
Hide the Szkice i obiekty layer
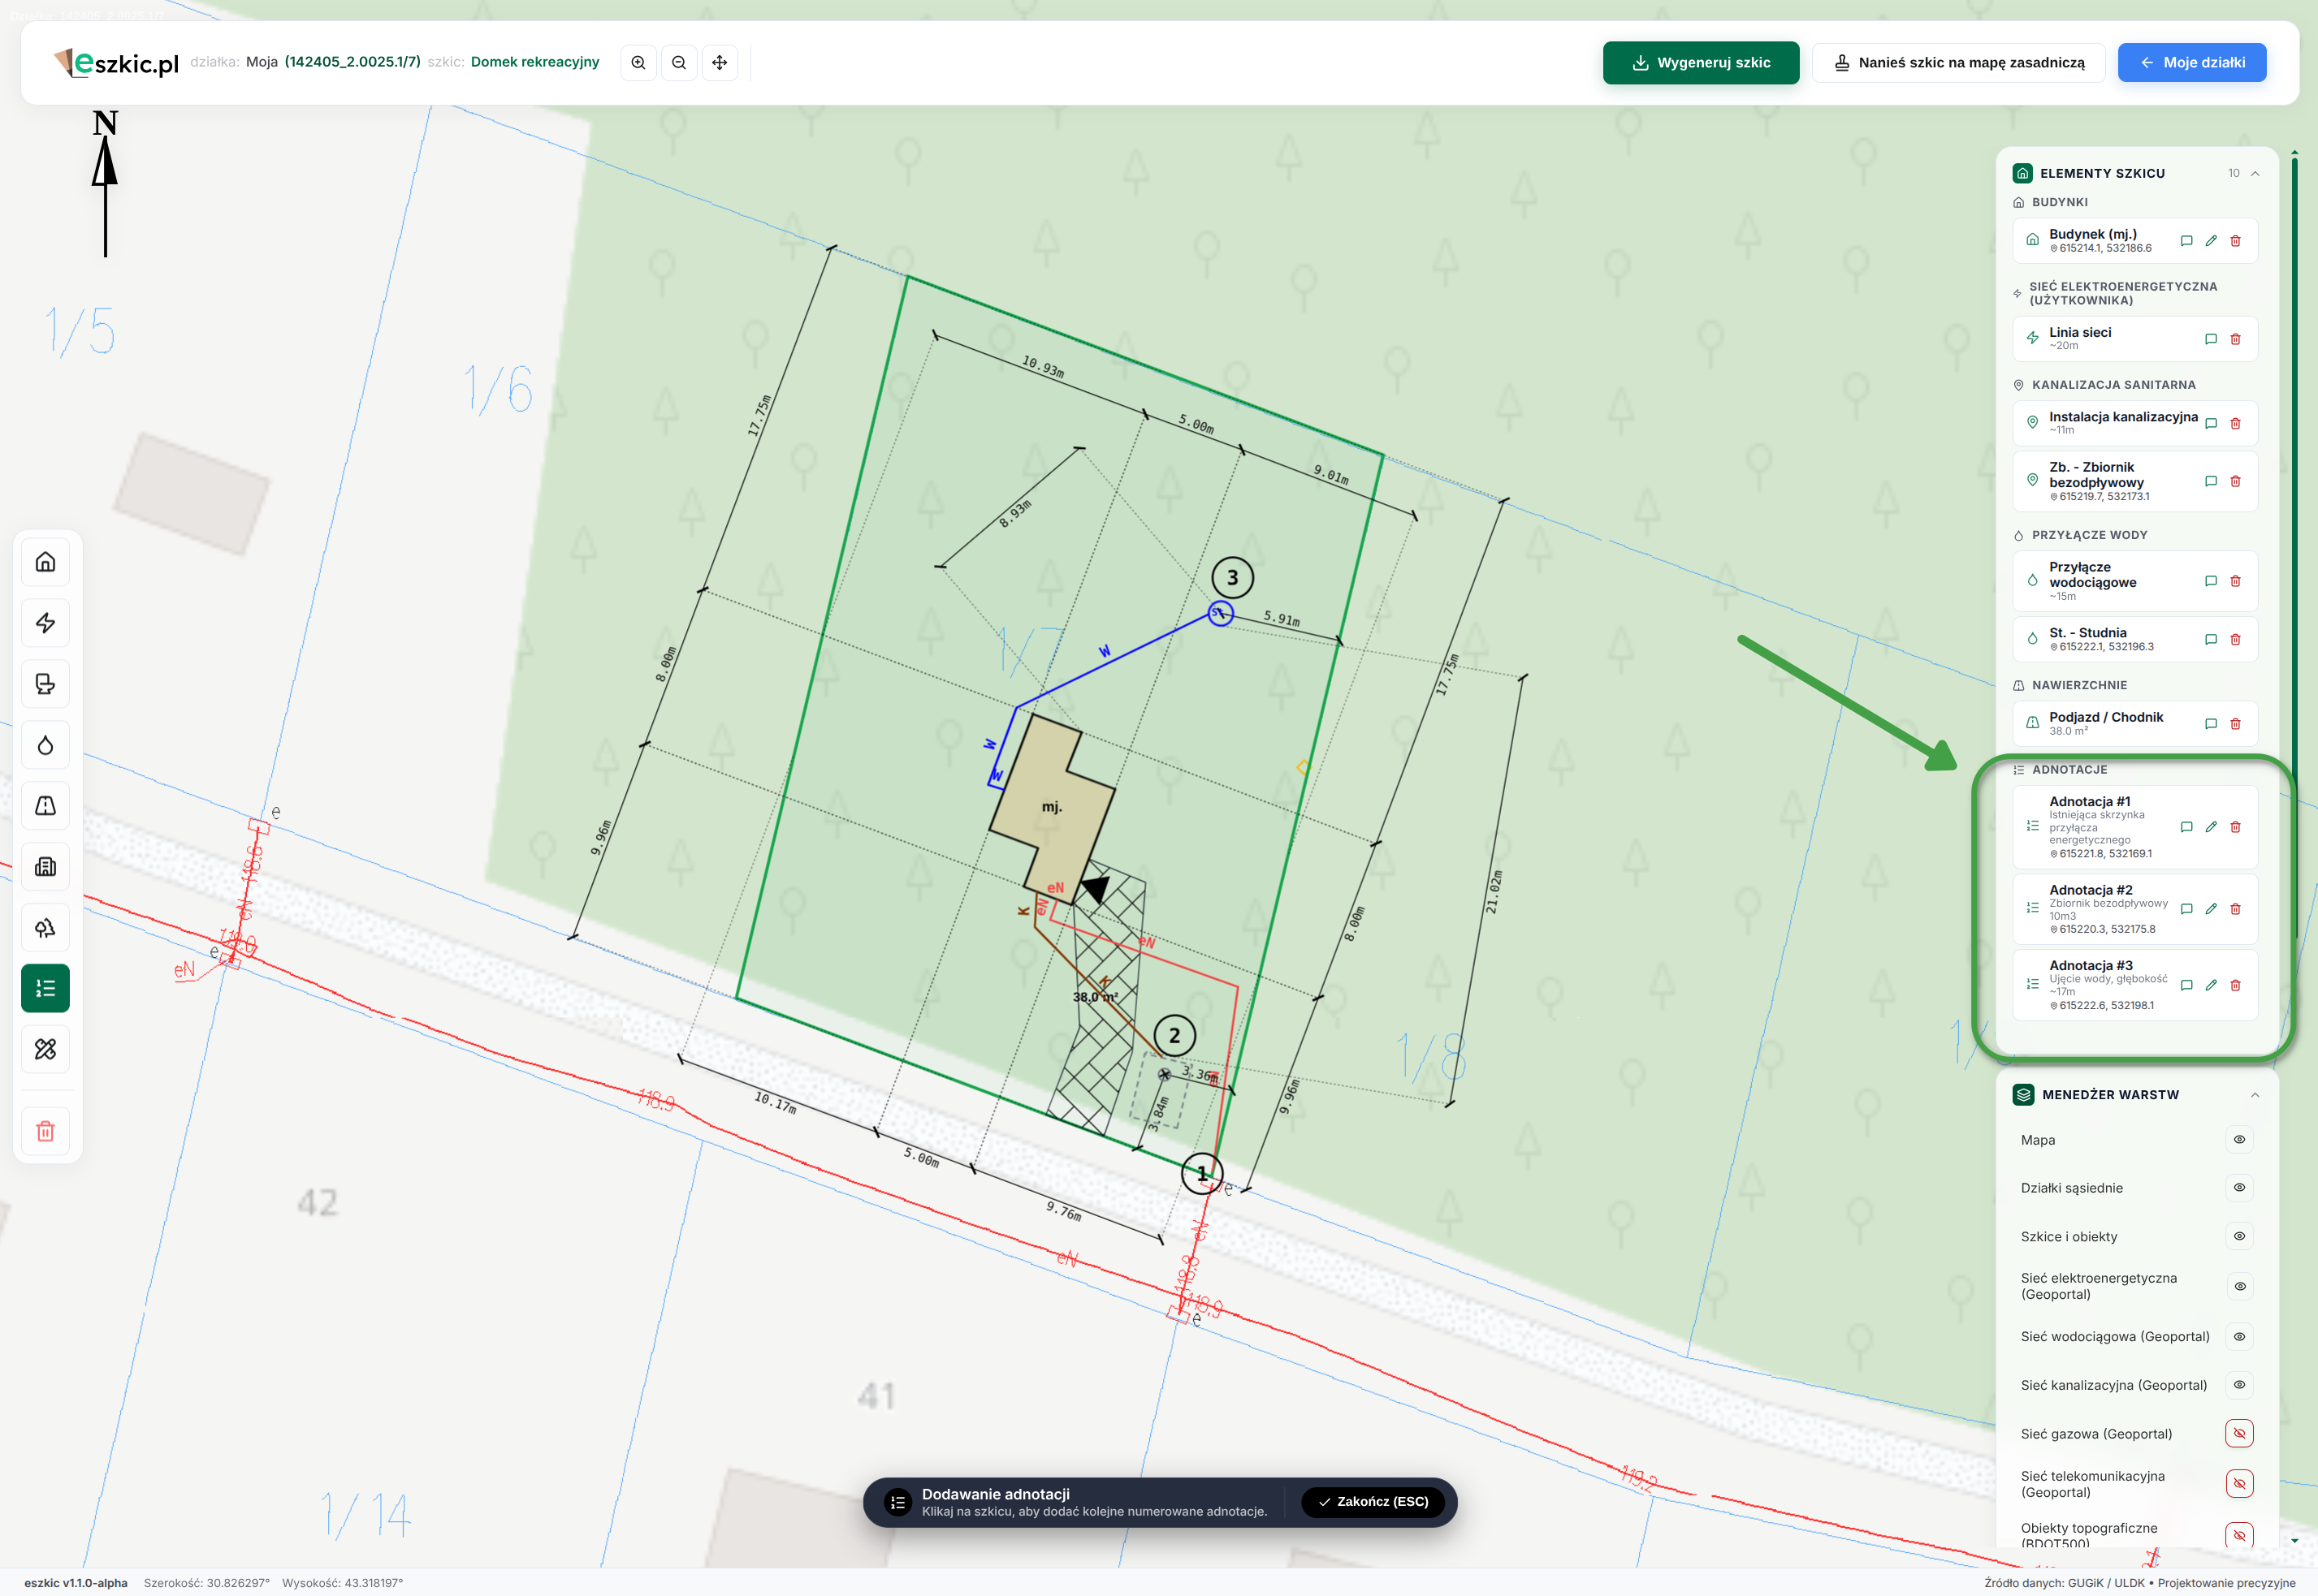click(x=2240, y=1237)
